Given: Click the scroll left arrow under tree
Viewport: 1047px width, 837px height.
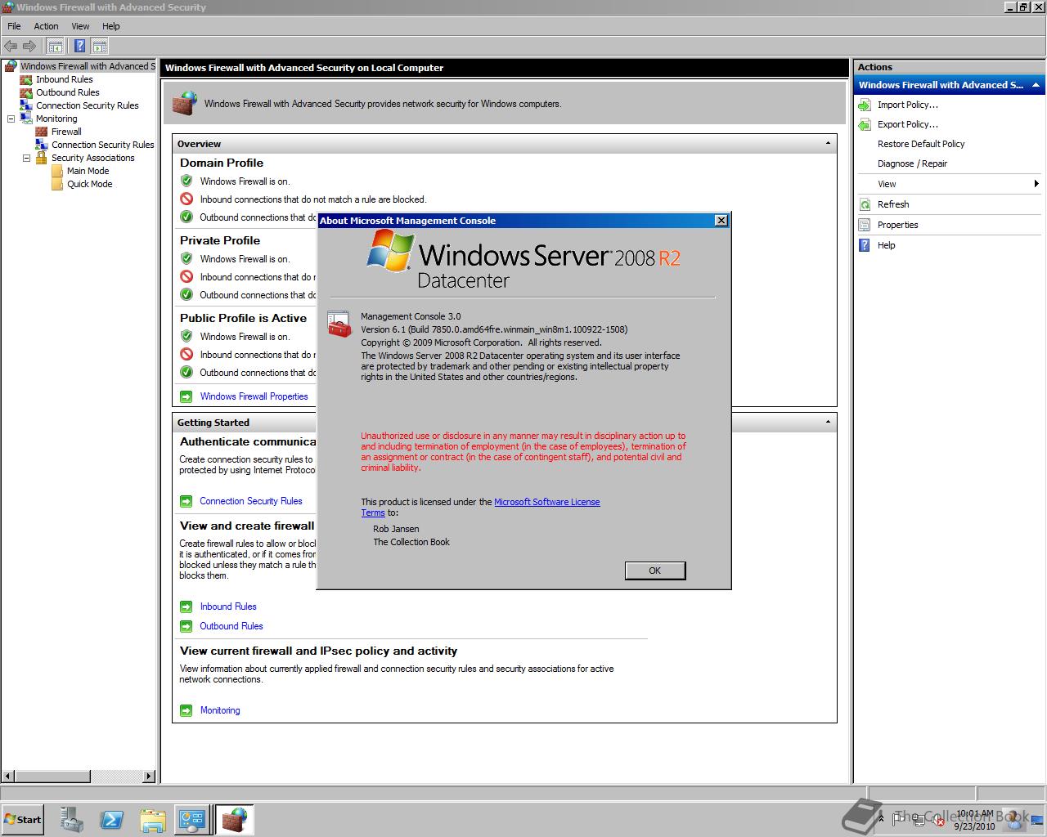Looking at the screenshot, I should tap(9, 776).
